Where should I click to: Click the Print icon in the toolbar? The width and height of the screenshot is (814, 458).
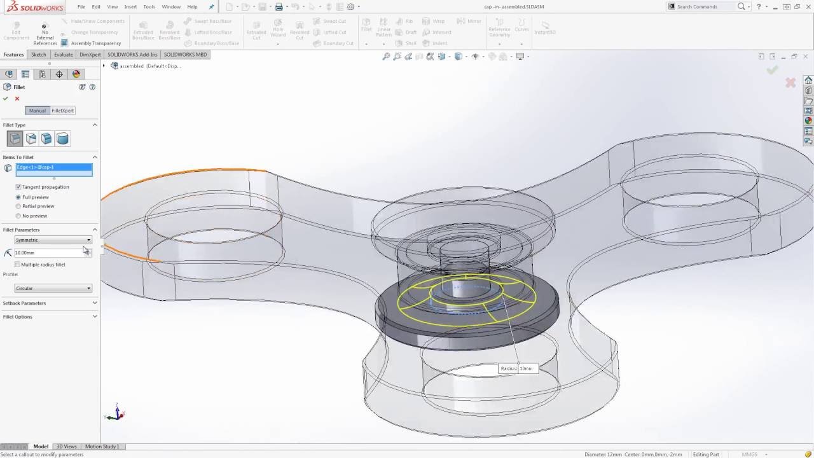(x=279, y=7)
